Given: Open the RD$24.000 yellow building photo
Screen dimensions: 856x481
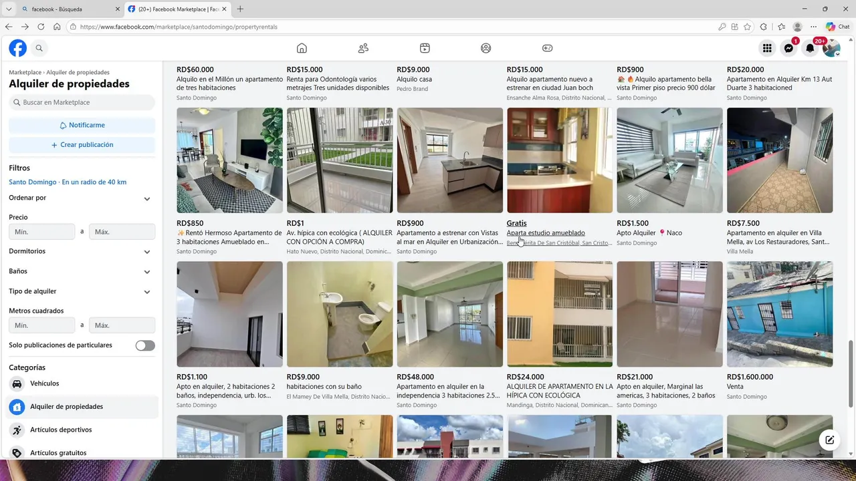Looking at the screenshot, I should pyautogui.click(x=560, y=314).
